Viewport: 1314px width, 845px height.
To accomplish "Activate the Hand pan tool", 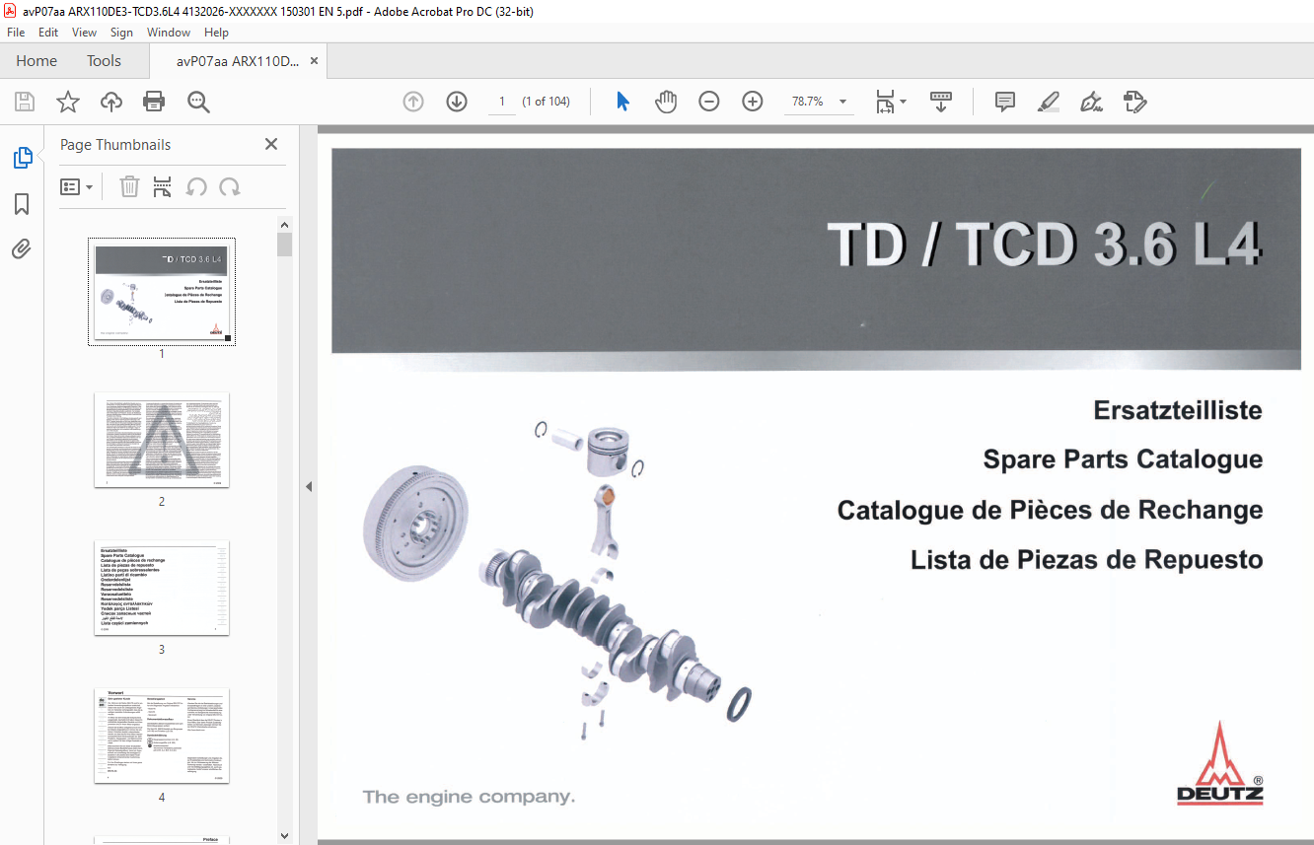I will [666, 102].
